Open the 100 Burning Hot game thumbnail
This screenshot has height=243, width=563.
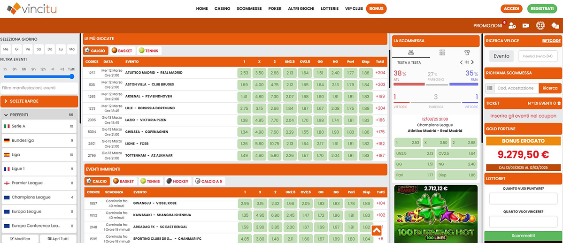pos(436,214)
